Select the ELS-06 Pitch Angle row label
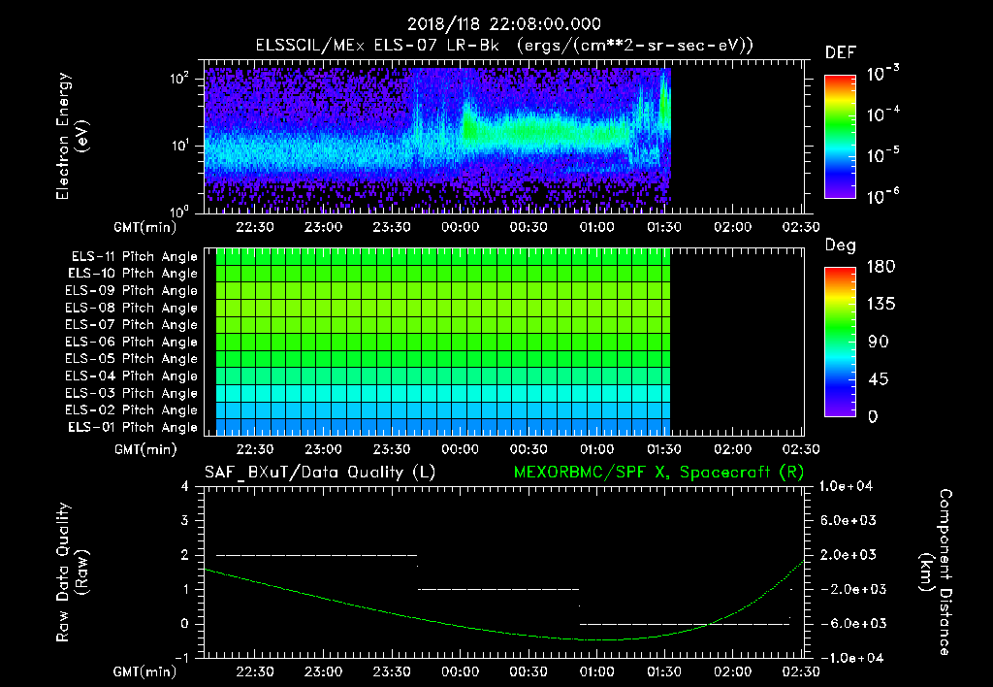Image resolution: width=993 pixels, height=687 pixels. pos(132,343)
